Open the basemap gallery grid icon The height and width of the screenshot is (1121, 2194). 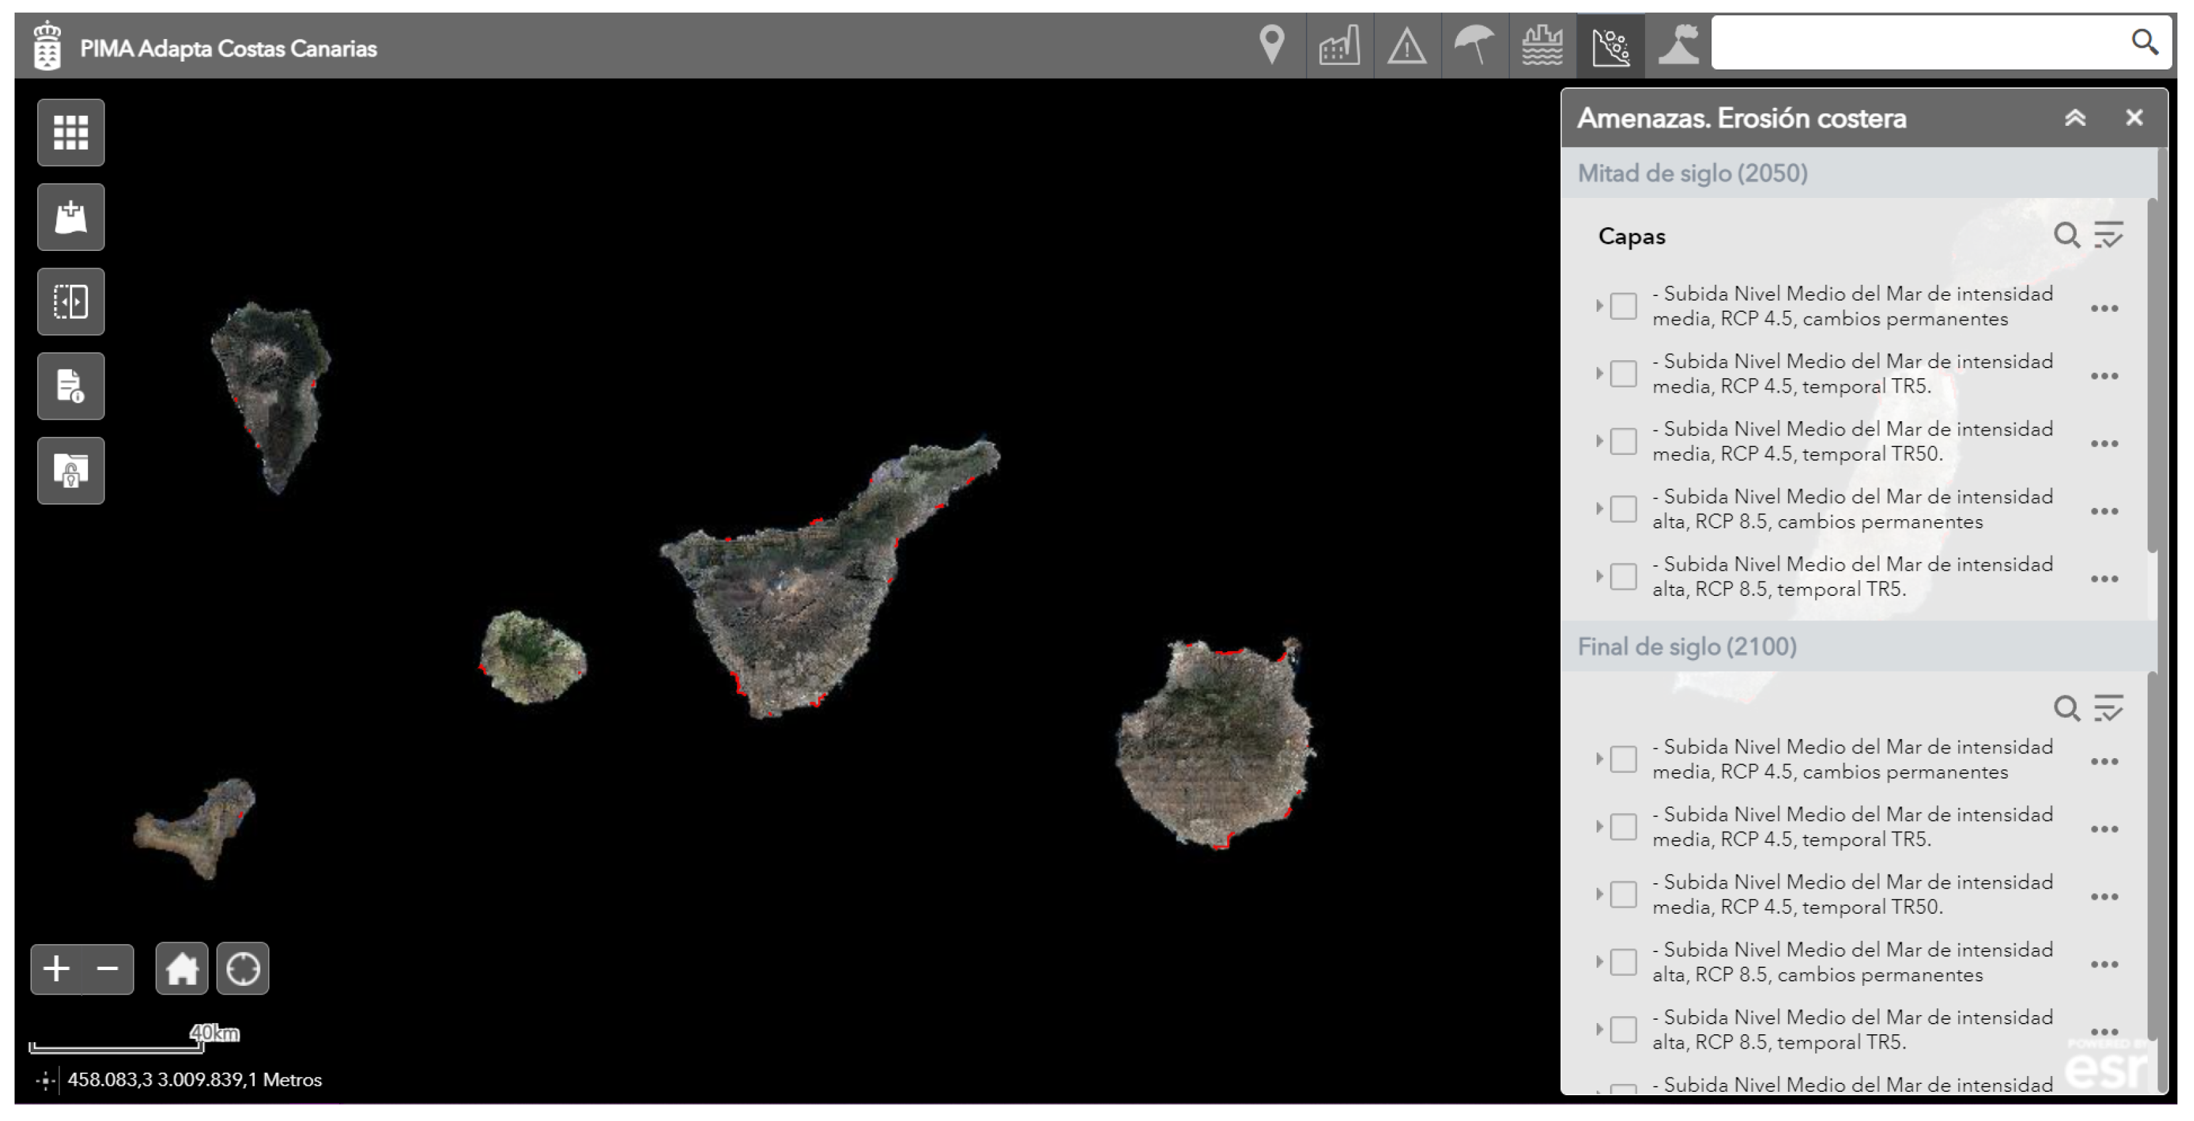(71, 133)
